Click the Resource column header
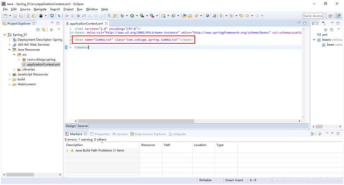 point(151,145)
